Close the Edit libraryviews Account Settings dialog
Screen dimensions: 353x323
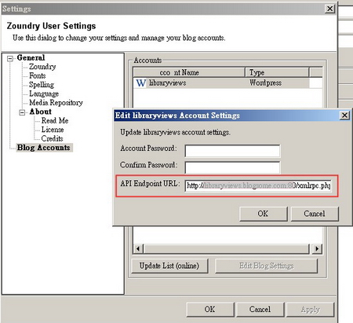[x=344, y=116]
